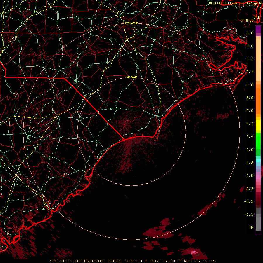Pick the cyan band near 1.8
Screen dimensions: 263x263
tap(258, 160)
